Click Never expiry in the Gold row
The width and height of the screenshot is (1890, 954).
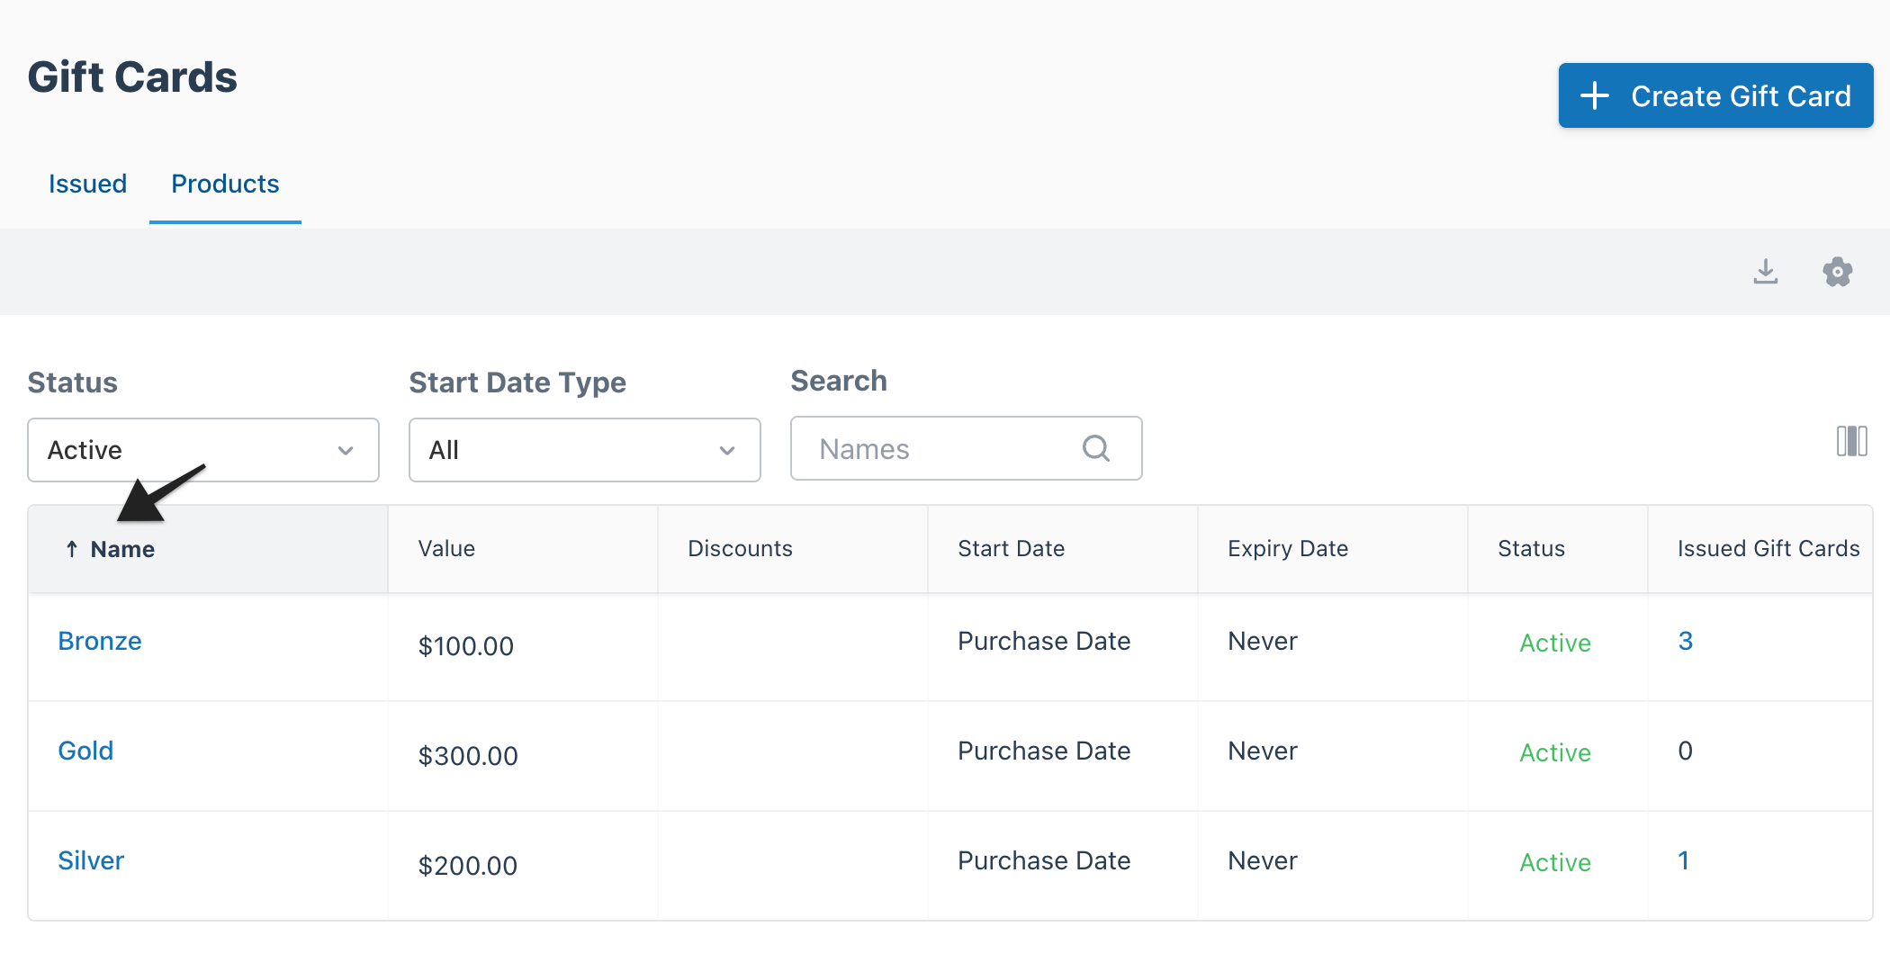[x=1263, y=751]
